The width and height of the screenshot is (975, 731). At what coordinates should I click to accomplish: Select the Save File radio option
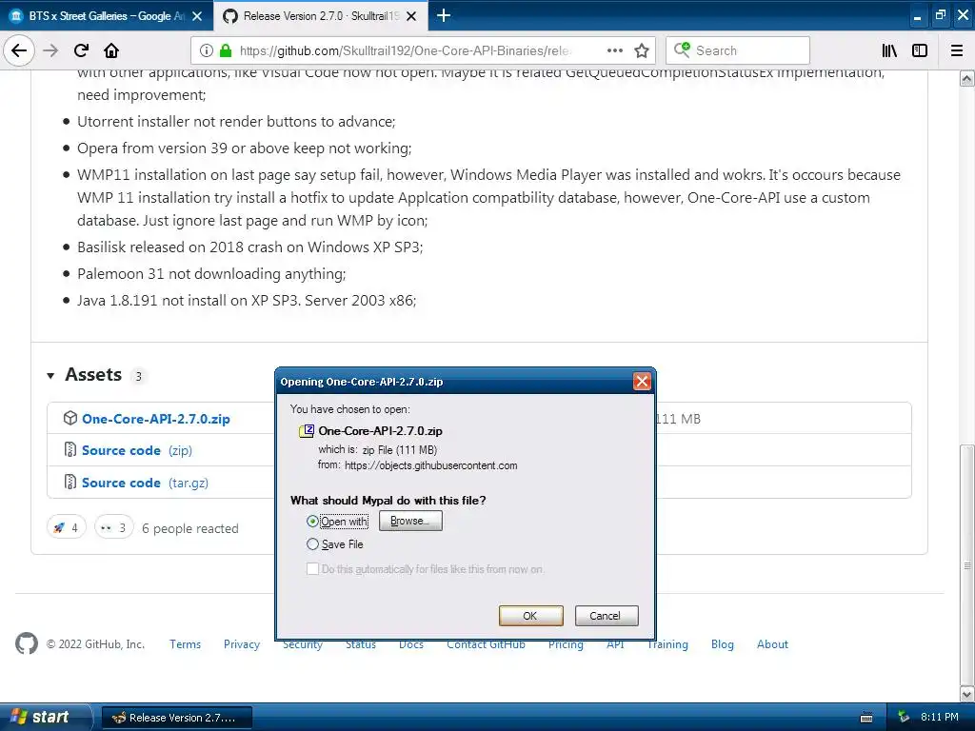tap(312, 544)
